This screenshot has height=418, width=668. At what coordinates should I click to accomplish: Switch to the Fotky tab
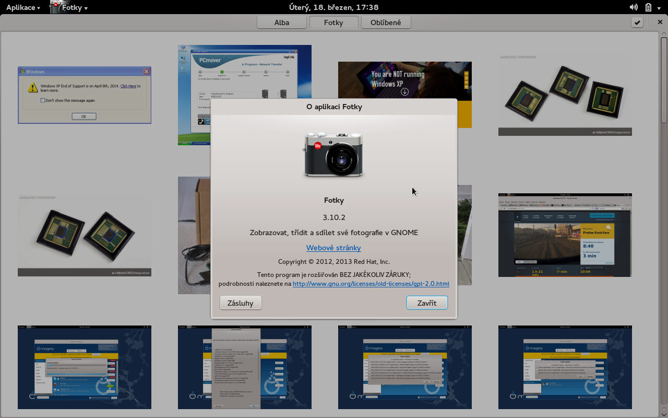coord(333,22)
